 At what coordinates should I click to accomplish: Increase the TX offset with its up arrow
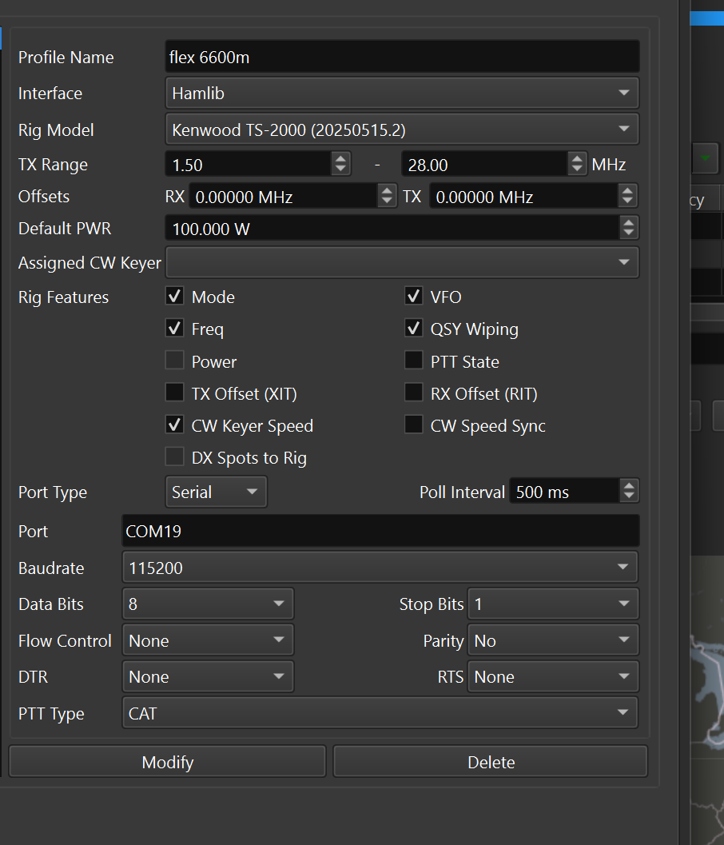click(627, 190)
